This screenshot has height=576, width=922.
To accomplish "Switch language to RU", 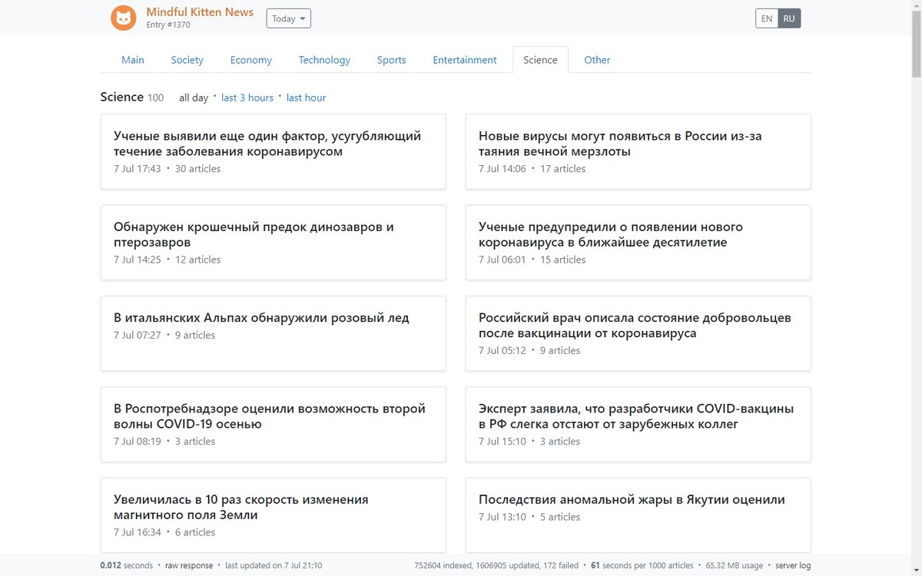I will point(789,18).
